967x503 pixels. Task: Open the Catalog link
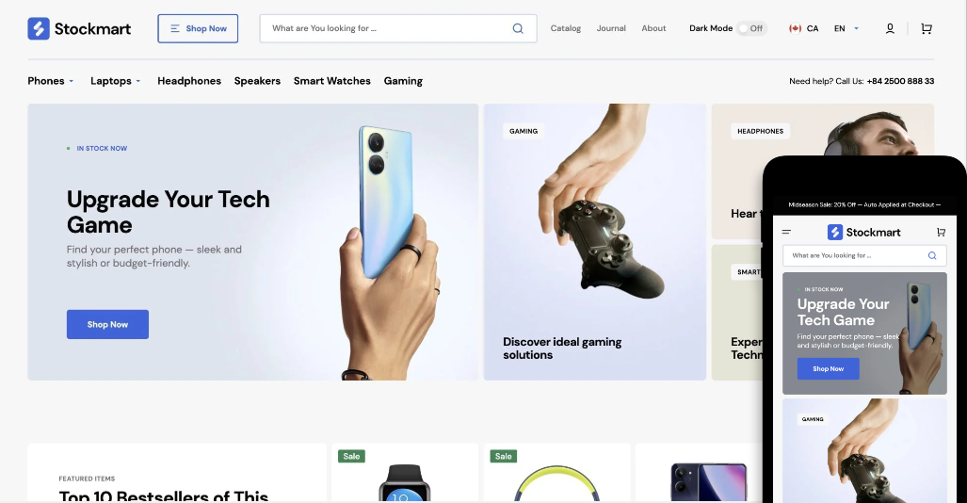tap(566, 28)
